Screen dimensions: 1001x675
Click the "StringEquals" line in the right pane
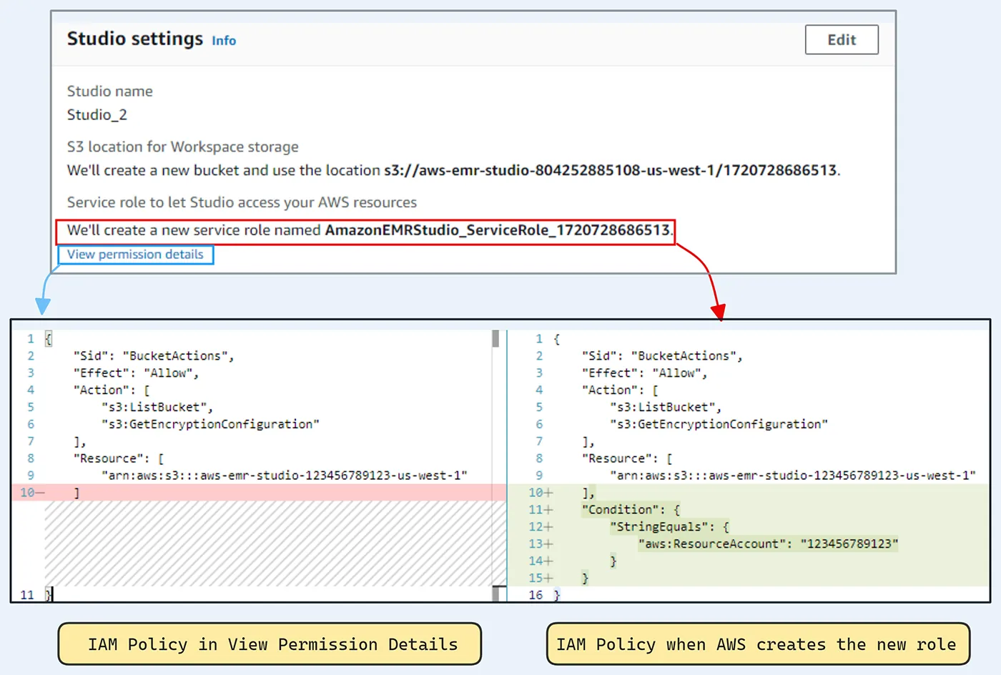669,527
